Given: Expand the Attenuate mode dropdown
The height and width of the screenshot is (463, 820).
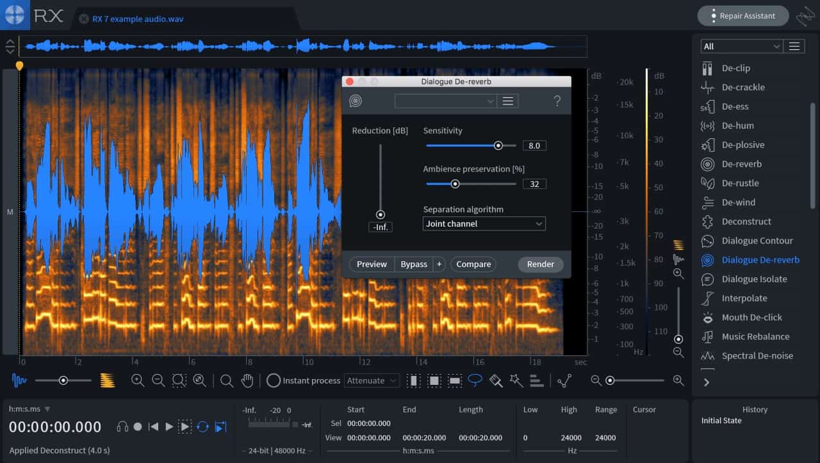Looking at the screenshot, I should tap(372, 380).
